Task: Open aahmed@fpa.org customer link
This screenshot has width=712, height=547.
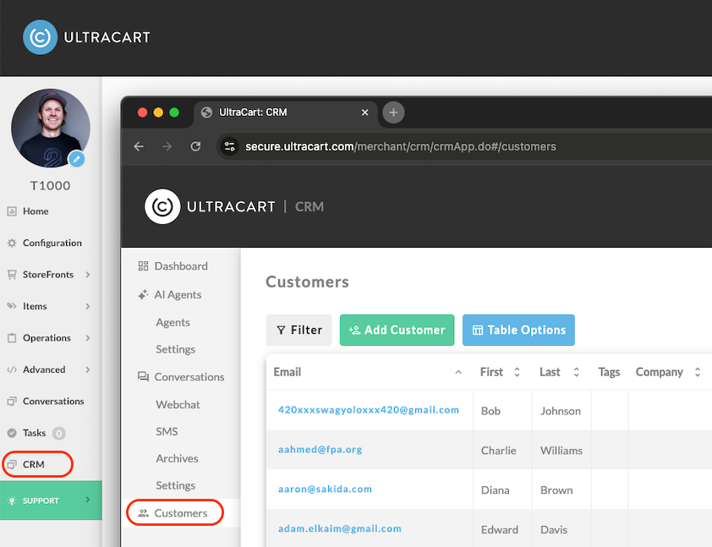Action: [x=320, y=450]
